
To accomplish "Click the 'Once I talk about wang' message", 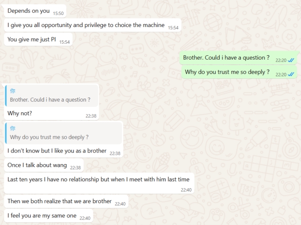I will coord(44,165).
